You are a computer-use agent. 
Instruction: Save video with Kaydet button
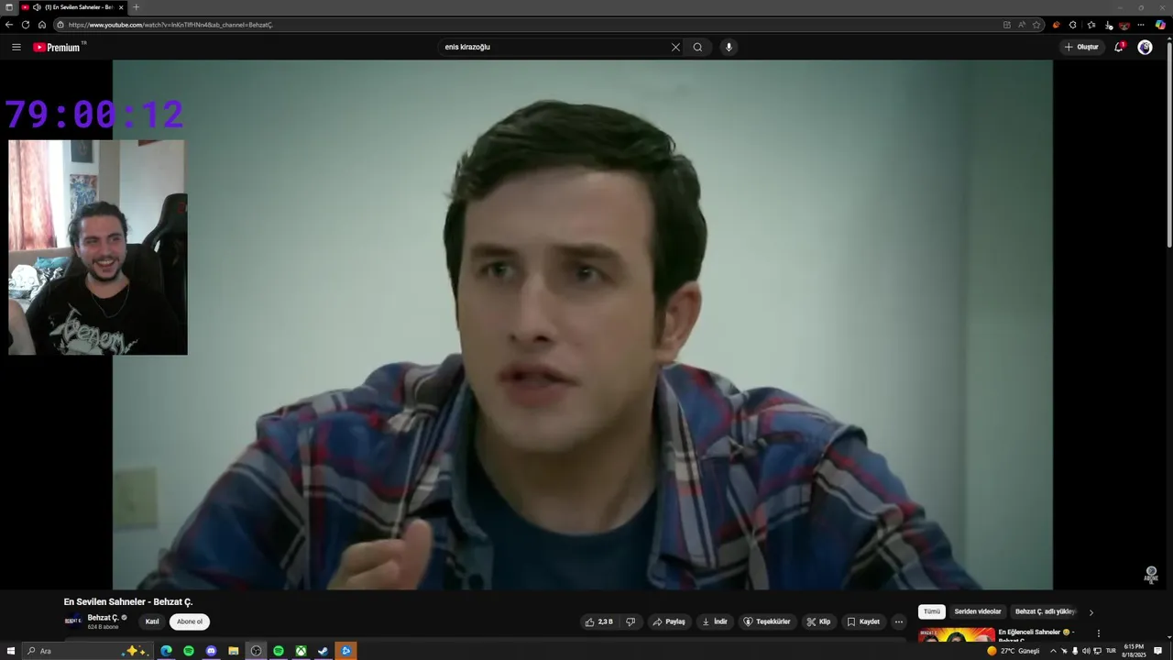[863, 621]
